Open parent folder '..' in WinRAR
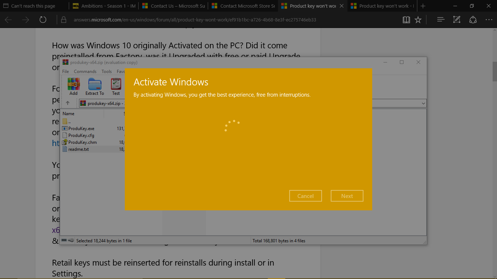 coord(67,121)
